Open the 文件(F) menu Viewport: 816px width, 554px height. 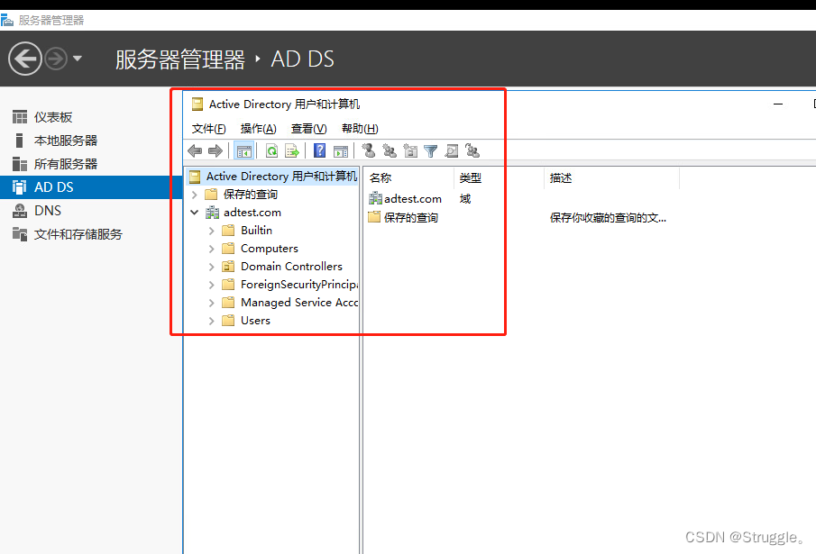click(208, 129)
